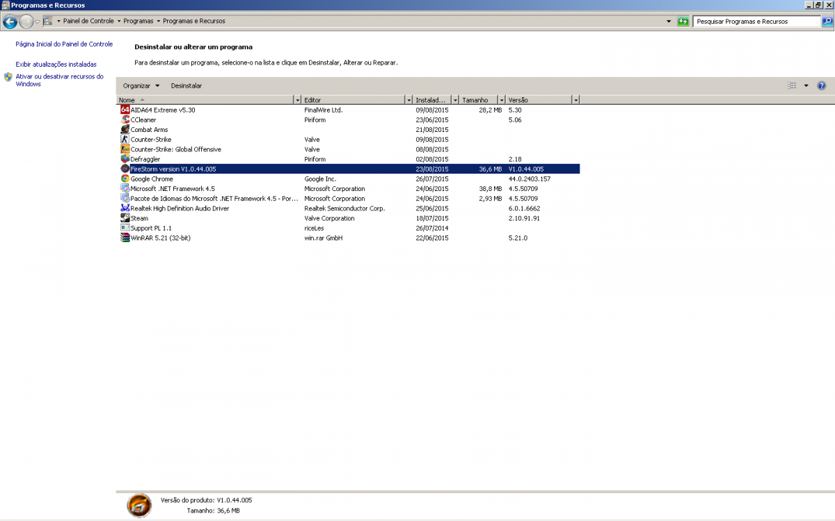Click FinalWire Ltd. editor cell

tap(324, 110)
